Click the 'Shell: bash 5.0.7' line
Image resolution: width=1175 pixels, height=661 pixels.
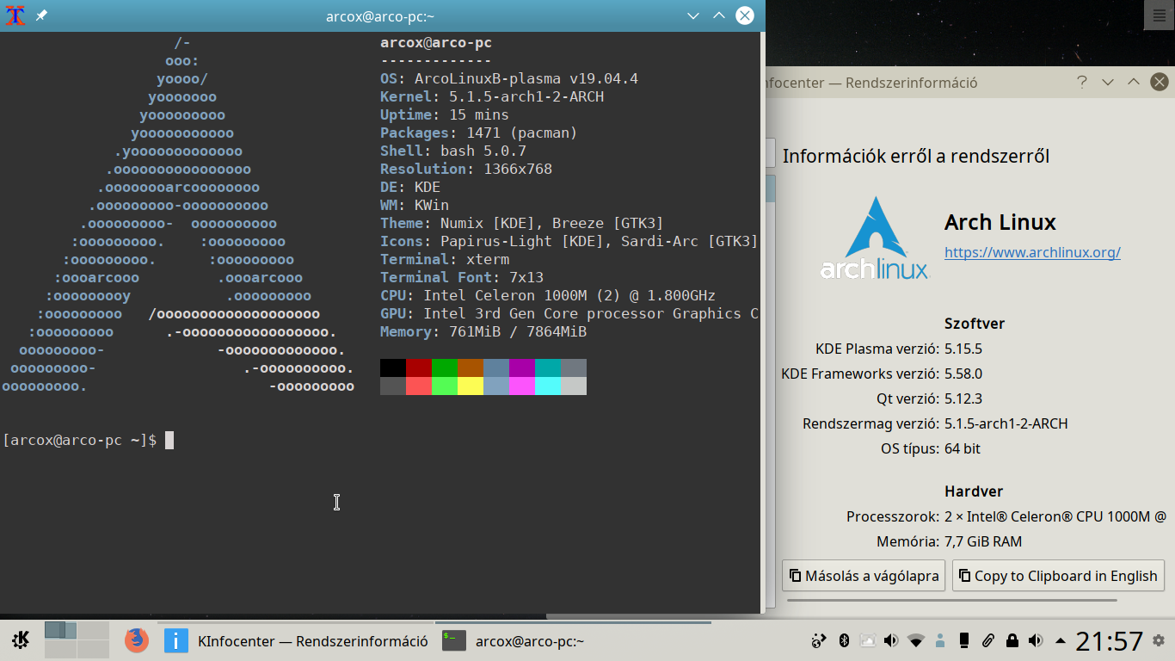click(x=453, y=151)
